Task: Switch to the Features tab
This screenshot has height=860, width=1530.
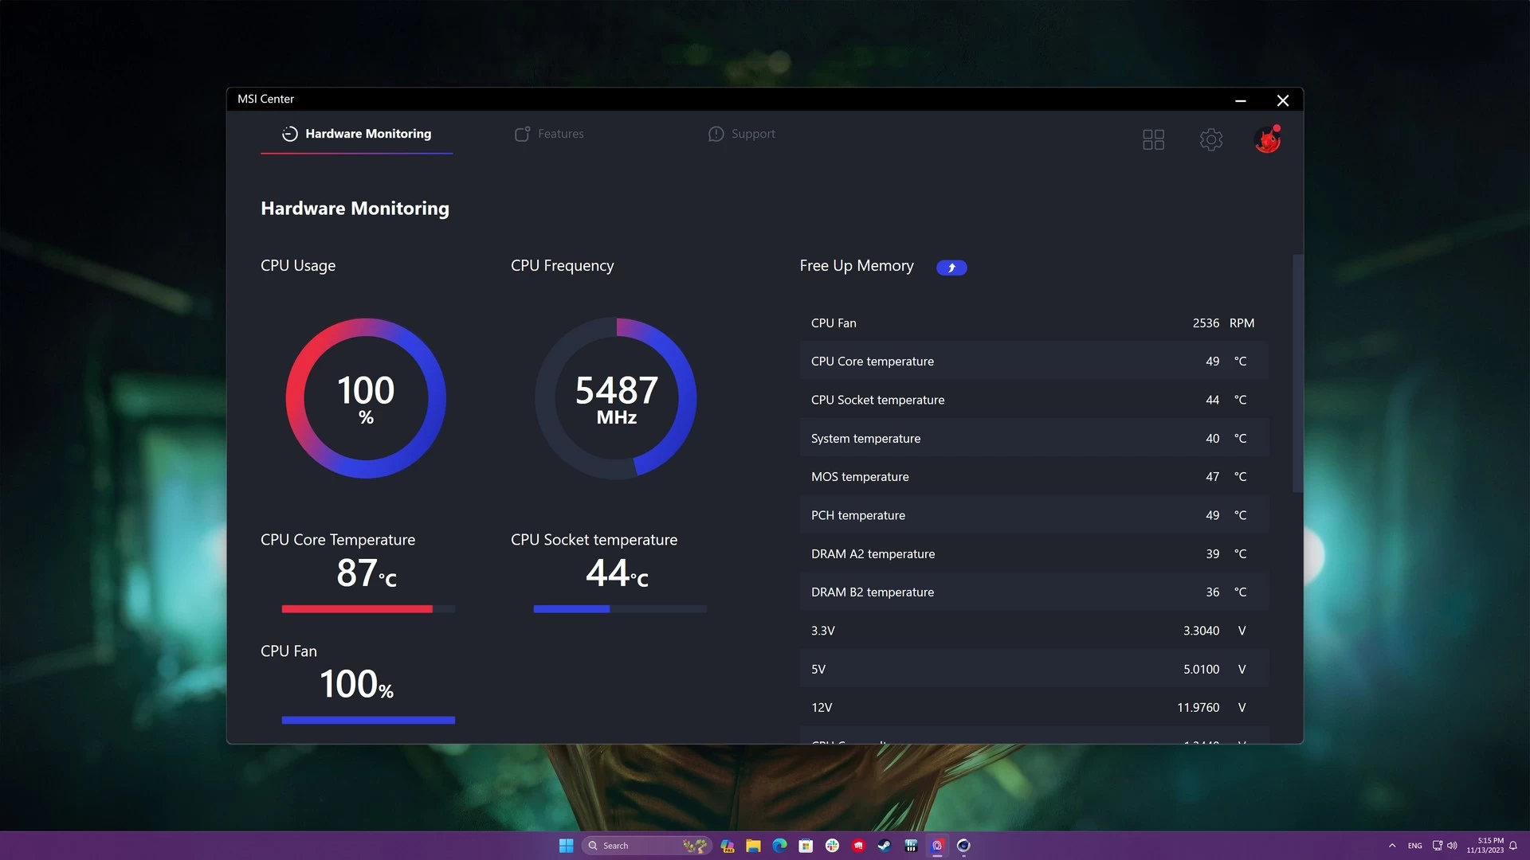Action: [549, 134]
